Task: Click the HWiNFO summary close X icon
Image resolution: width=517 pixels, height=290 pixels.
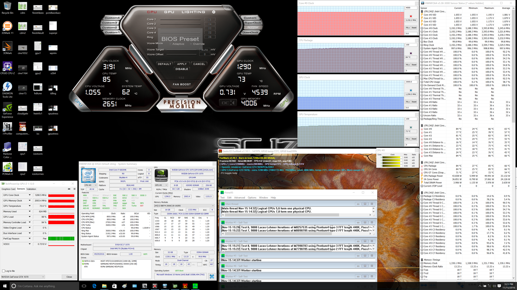Action: [212, 276]
